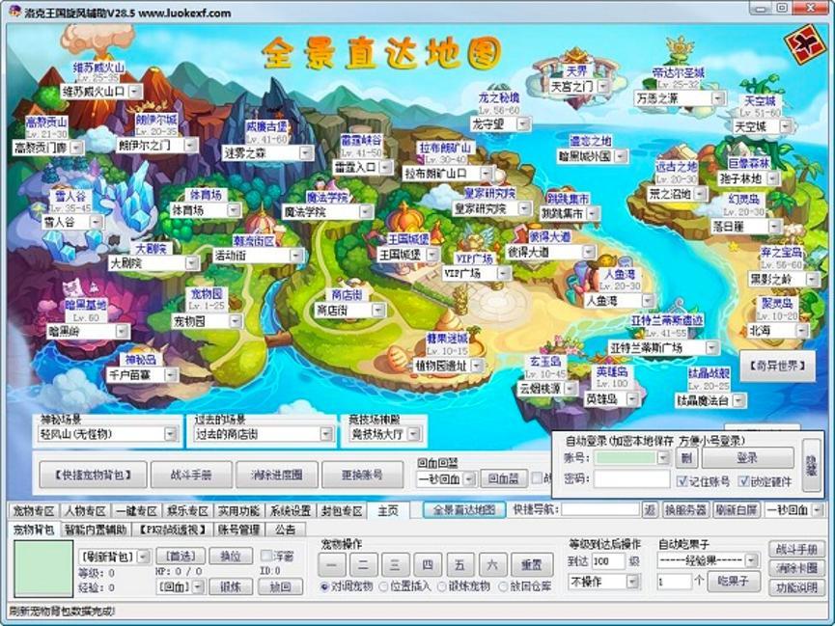Click the 登录 button in auto-login panel

(748, 458)
